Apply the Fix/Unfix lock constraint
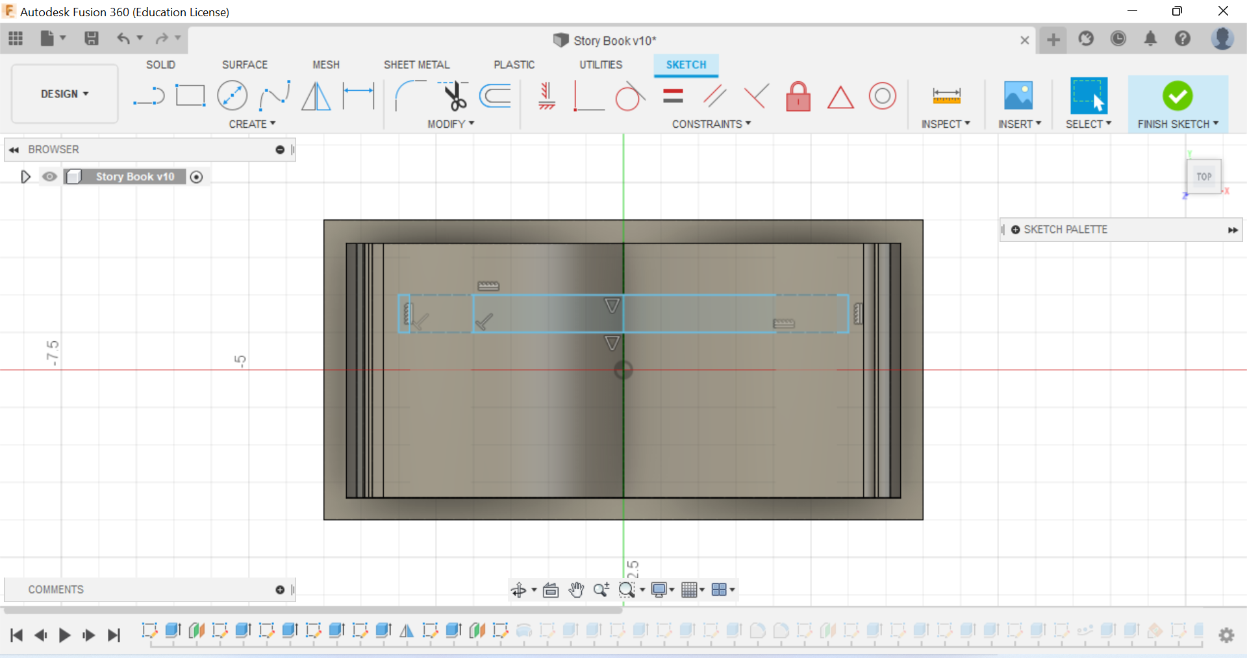This screenshot has width=1247, height=658. click(x=798, y=96)
